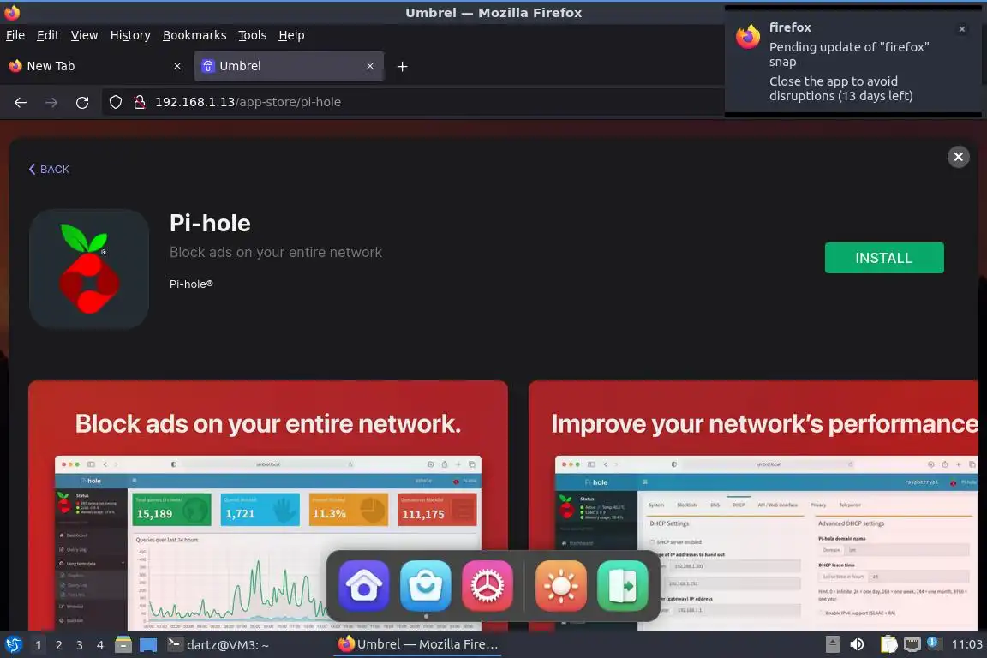
Task: Go back with the BACK link
Action: coord(49,170)
